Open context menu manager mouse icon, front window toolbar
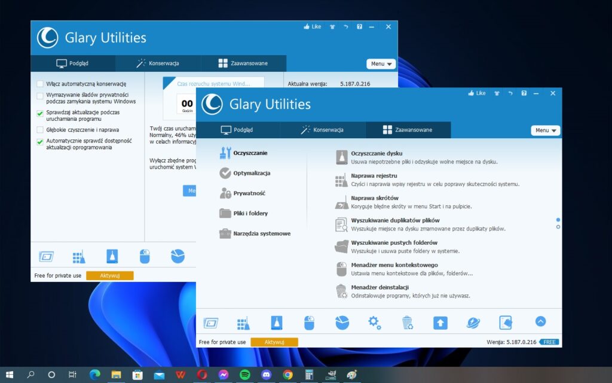 point(309,323)
